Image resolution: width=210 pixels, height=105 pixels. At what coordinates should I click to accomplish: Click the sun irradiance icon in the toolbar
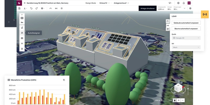[x=62, y=8]
